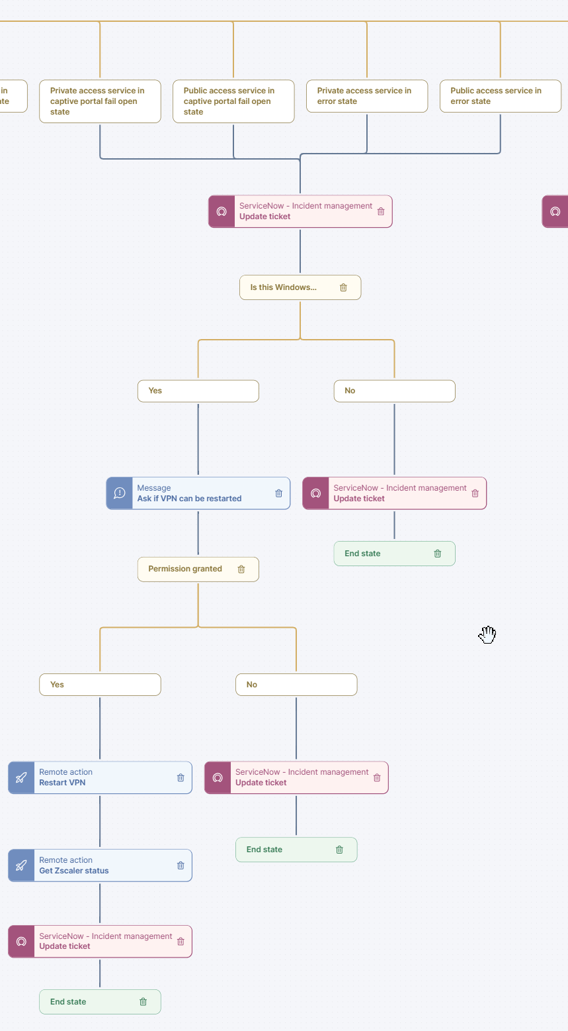
Task: Click the ServiceNow icon on the right-edge partially visible node
Action: pyautogui.click(x=555, y=211)
